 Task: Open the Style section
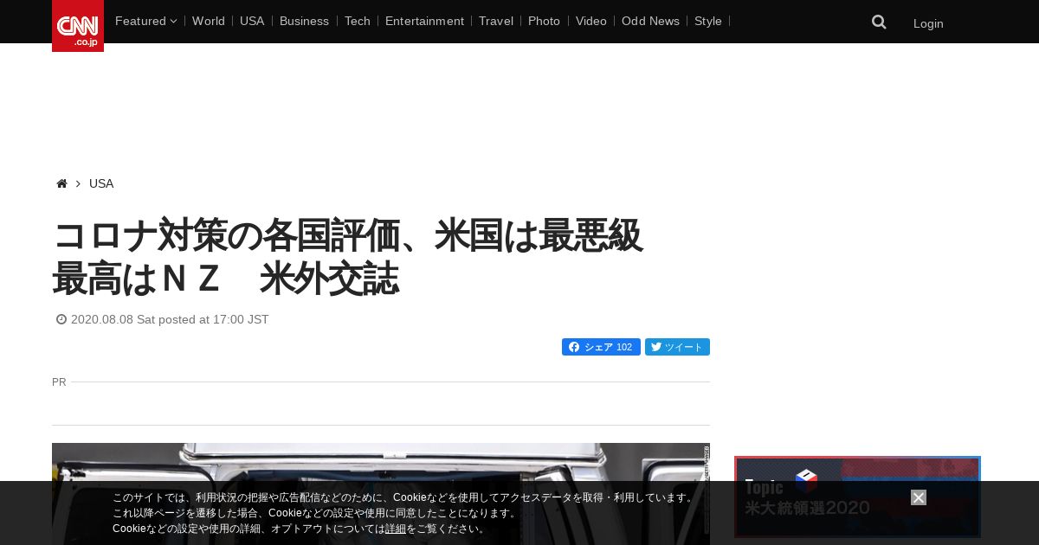pos(708,21)
